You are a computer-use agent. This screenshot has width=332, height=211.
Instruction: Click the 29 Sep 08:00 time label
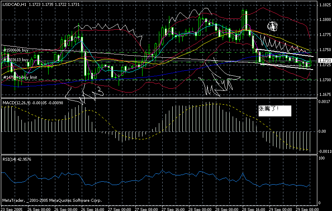tap(307, 209)
